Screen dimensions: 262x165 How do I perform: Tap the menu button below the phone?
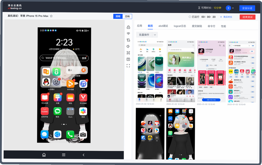(64, 155)
